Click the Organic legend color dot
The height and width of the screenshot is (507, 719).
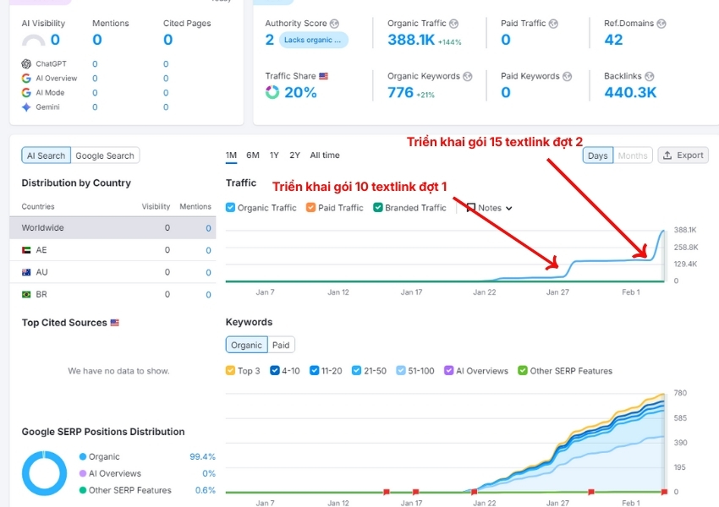click(x=83, y=457)
